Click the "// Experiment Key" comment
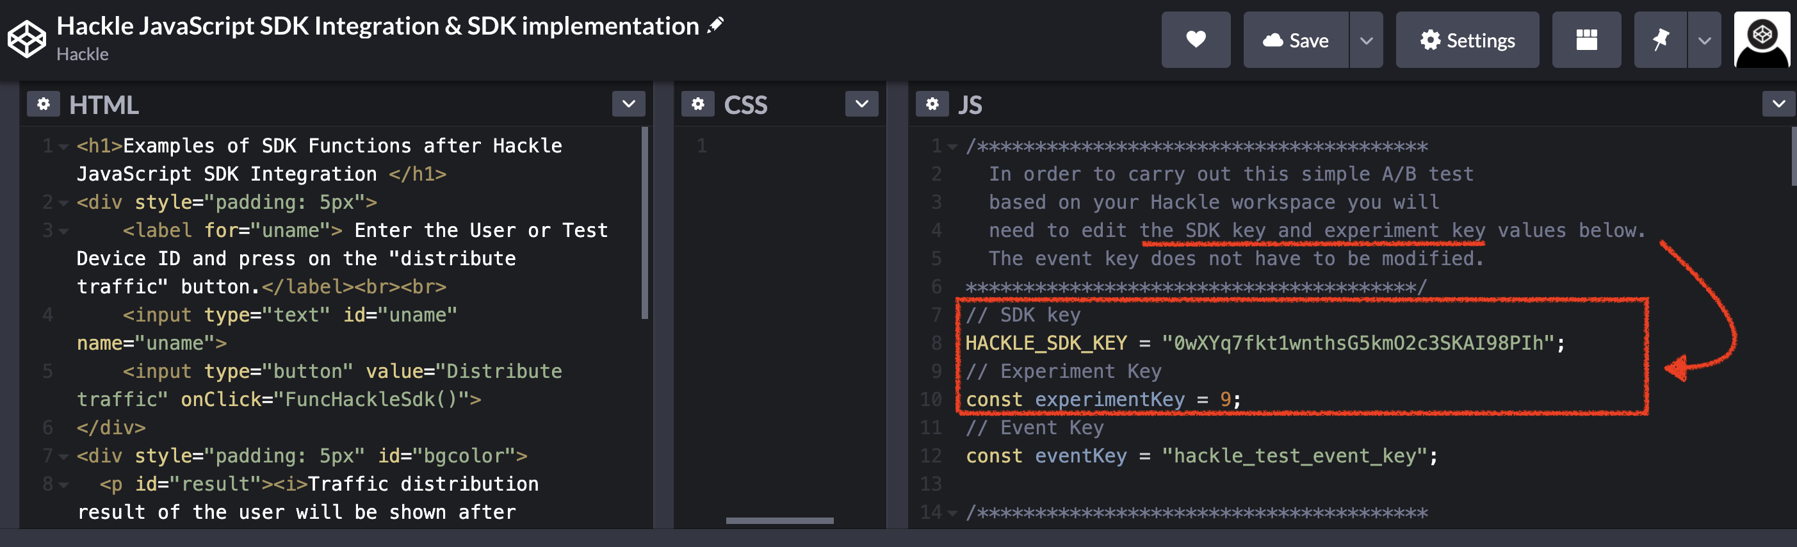Image resolution: width=1797 pixels, height=547 pixels. tap(1063, 372)
